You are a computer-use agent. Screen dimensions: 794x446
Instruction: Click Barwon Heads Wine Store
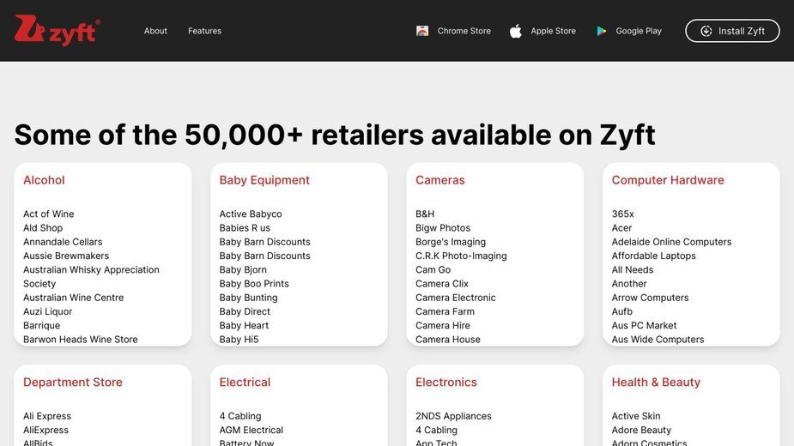pos(81,340)
